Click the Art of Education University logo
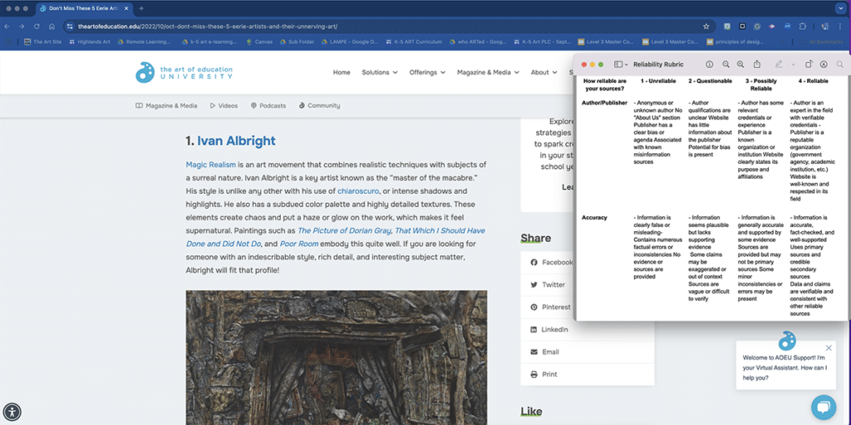Viewport: 851px width, 425px height. tap(184, 72)
